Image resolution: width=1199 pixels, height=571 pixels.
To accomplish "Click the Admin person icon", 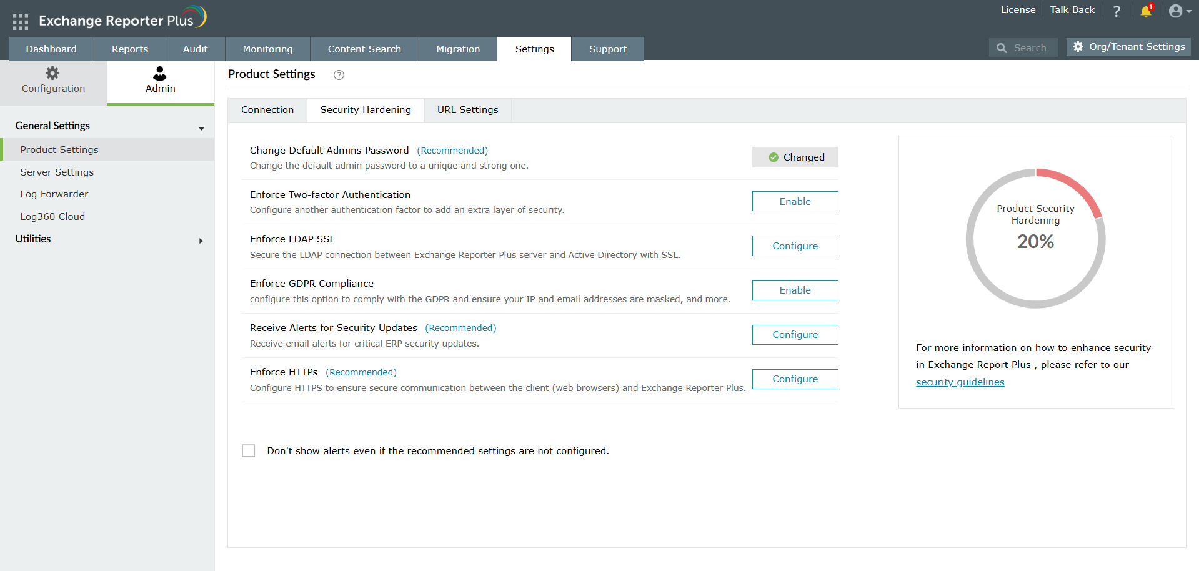I will (160, 73).
